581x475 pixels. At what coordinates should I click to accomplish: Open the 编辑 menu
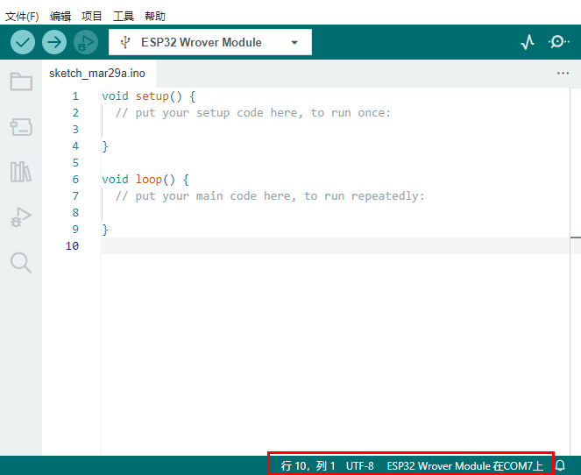pyautogui.click(x=60, y=17)
